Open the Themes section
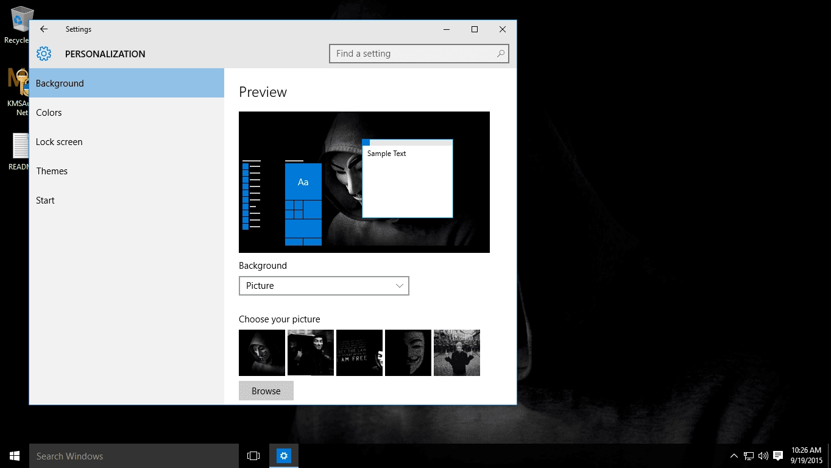The image size is (831, 468). [127, 171]
